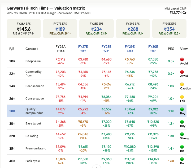Screen dimensions: 191x168
Task: Click the yellow Fair dot in 26× row
Action: tap(182, 97)
